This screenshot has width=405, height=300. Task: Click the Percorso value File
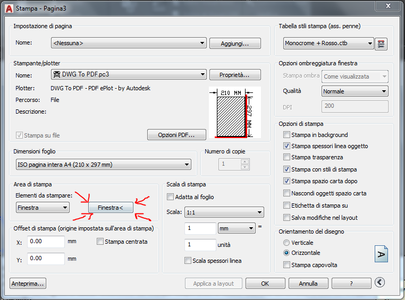55,100
